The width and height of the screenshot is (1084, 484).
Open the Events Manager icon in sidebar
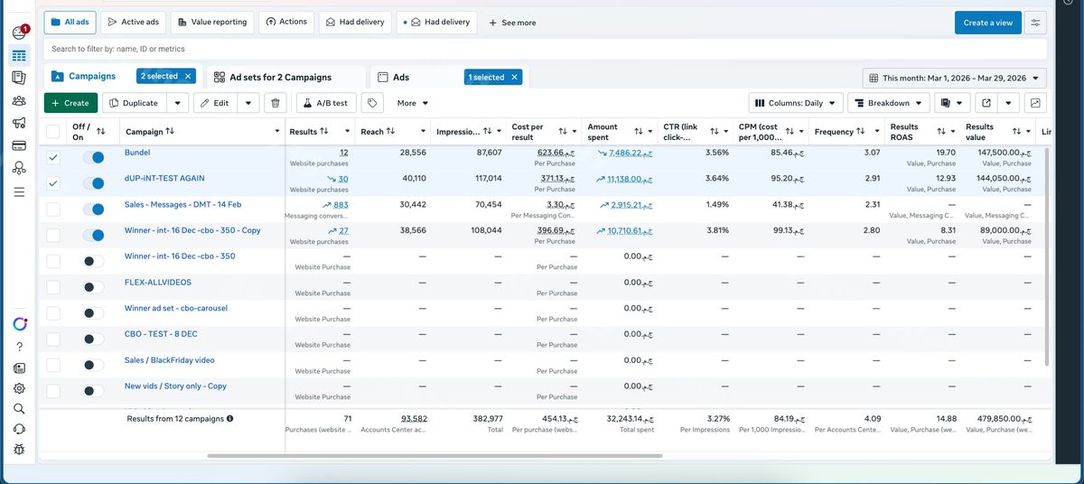coord(19,168)
